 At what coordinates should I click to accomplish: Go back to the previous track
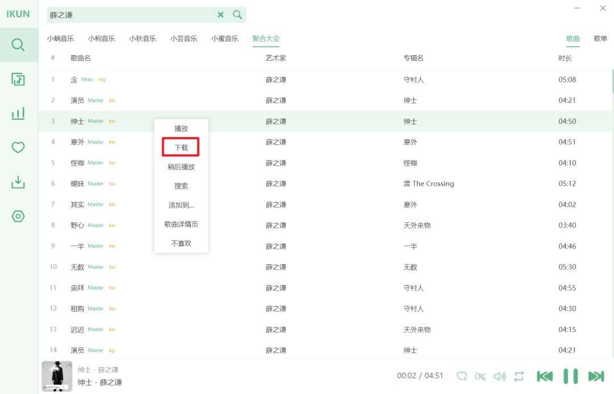[545, 376]
